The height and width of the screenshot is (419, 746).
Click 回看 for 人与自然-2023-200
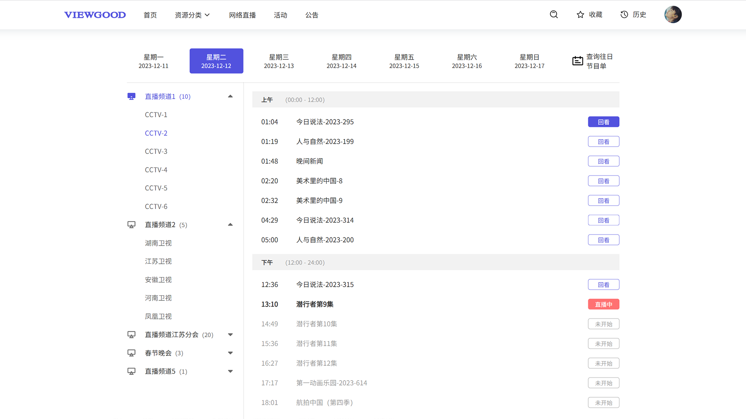point(603,240)
